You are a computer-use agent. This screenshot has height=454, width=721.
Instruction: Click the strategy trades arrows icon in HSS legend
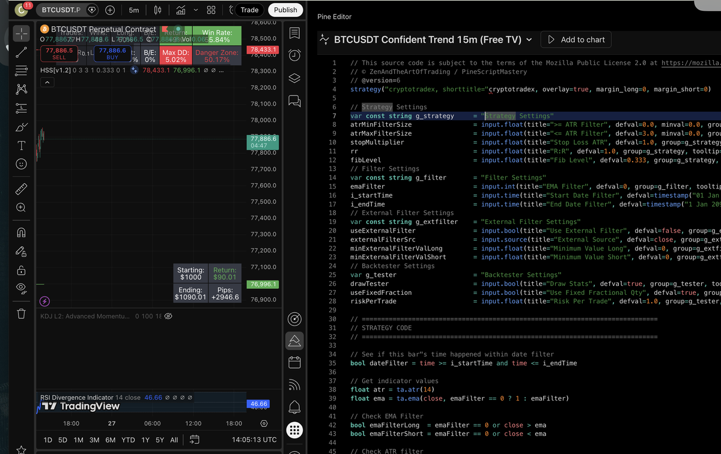135,70
